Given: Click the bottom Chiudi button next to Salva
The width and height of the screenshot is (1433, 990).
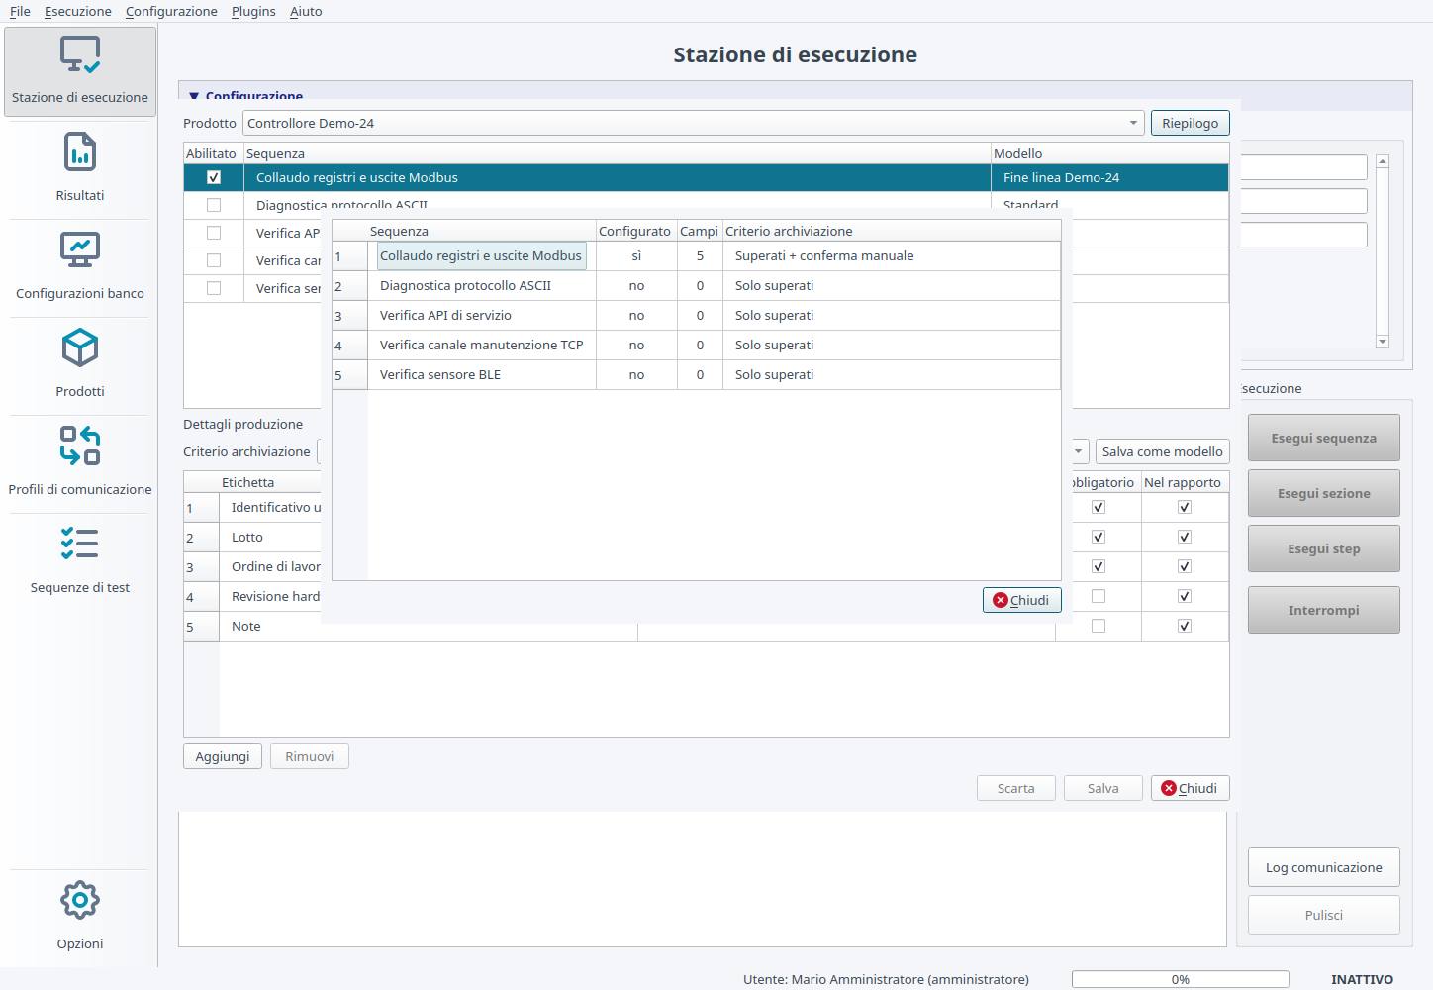Looking at the screenshot, I should click(x=1191, y=788).
